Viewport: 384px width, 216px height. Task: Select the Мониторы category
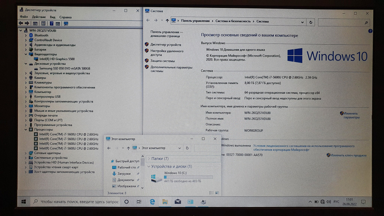(42, 106)
